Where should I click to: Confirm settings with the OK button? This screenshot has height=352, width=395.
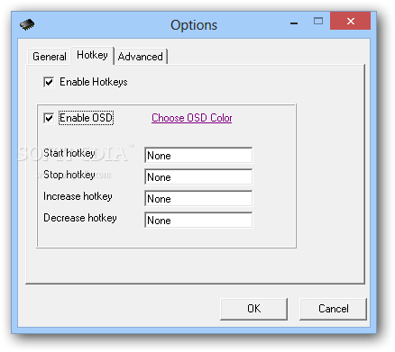[253, 309]
